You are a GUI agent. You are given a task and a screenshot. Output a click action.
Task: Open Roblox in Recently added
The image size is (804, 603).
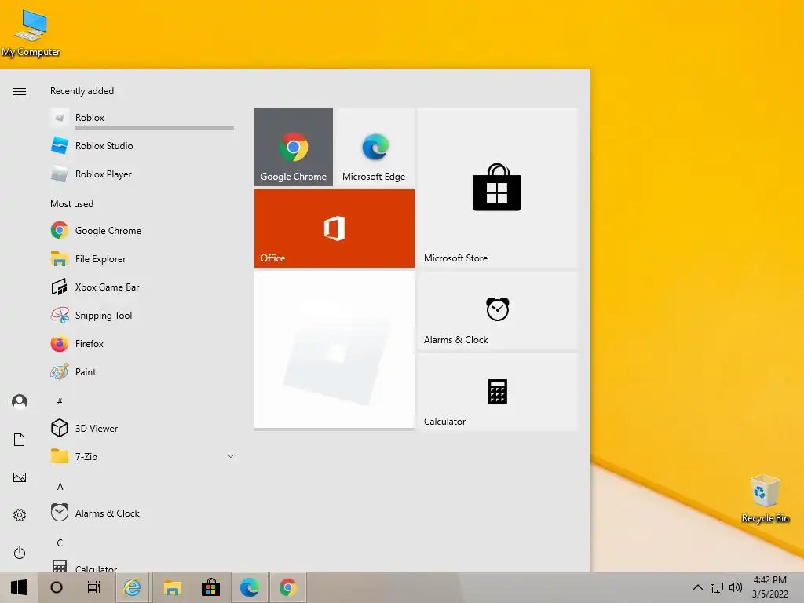click(x=142, y=118)
